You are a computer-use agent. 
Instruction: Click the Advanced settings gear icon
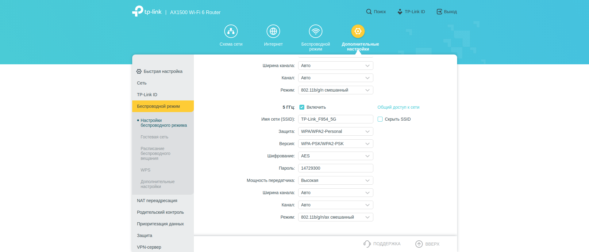pyautogui.click(x=358, y=31)
